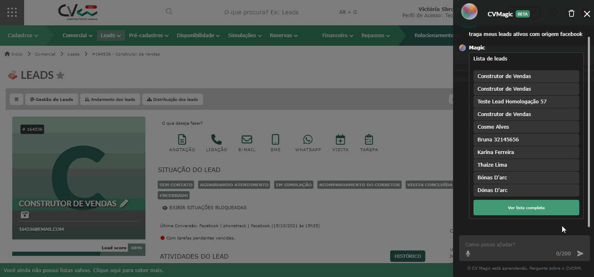Open the hamburger list menu button
Screen dimensions: 594x277
[x=16, y=99]
